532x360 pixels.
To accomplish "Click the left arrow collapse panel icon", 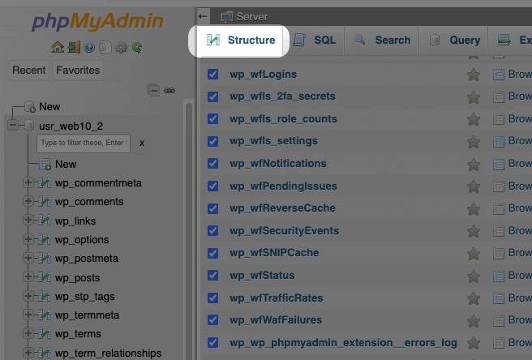I will 203,16.
